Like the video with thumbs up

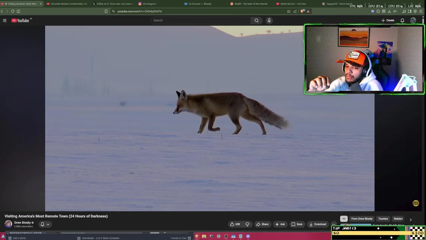point(235,224)
